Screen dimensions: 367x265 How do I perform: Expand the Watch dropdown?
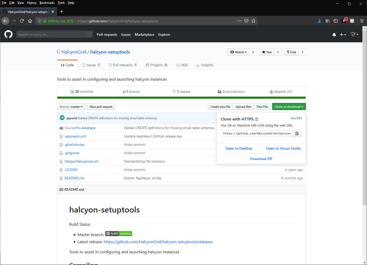[x=238, y=52]
